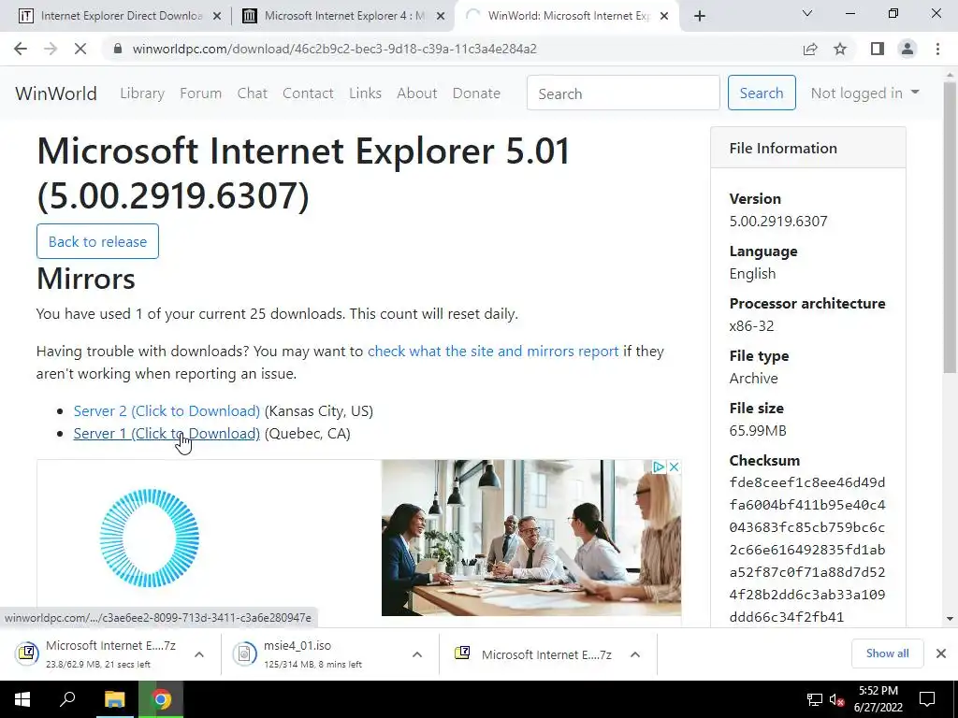Open the Contact nav item

[x=308, y=93]
